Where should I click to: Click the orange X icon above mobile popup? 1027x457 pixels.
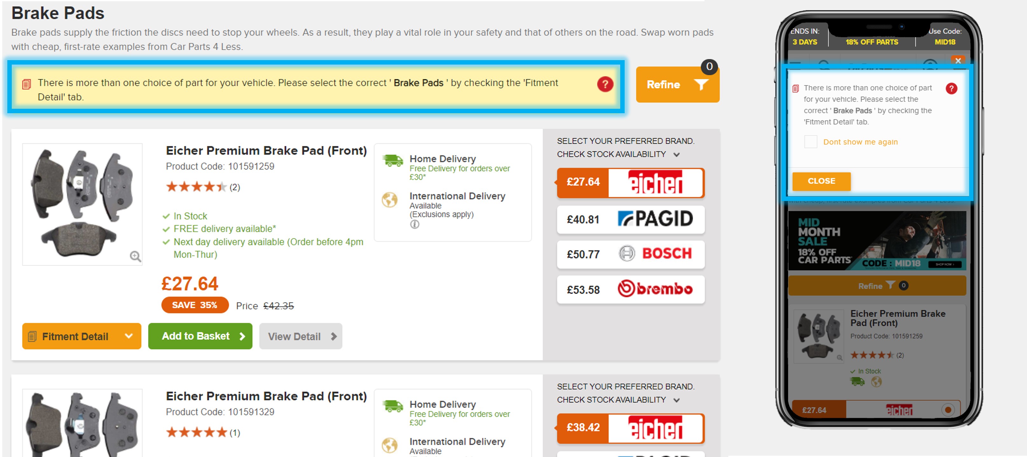click(958, 61)
